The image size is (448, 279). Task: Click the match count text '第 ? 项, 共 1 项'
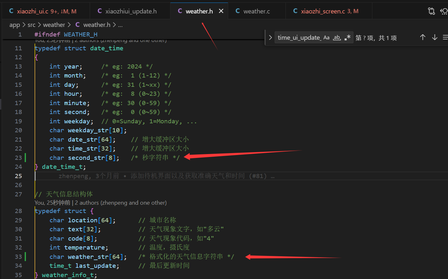coord(376,38)
